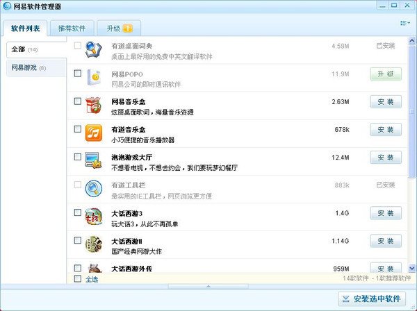Viewport: 417px width, 311px height.
Task: Expand the bottom panel arrow handle
Action: click(208, 286)
